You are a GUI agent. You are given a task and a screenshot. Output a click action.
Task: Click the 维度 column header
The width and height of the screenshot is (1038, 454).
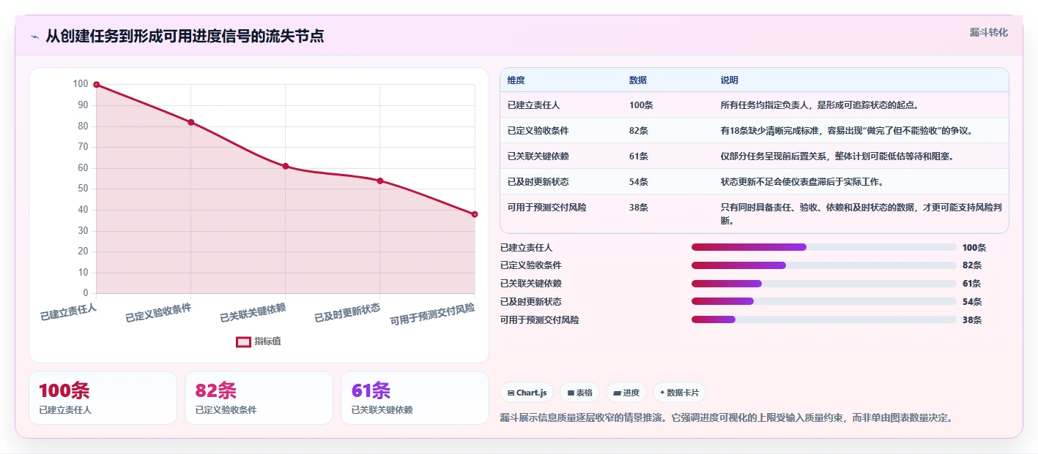click(561, 80)
